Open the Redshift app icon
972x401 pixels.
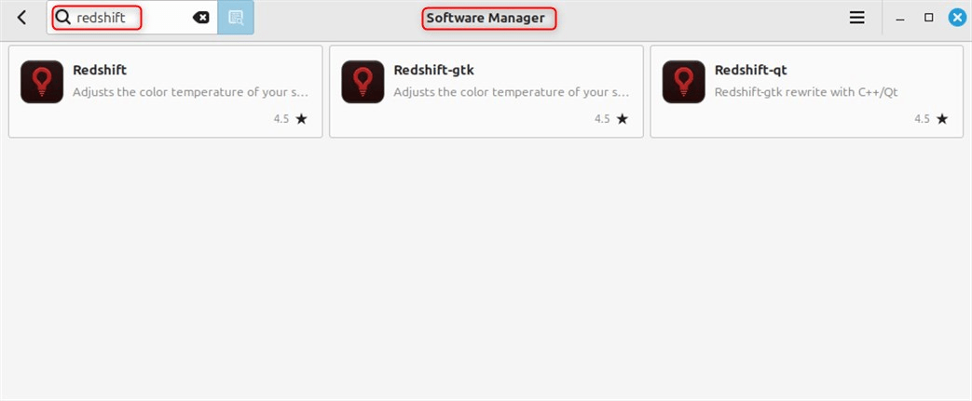(42, 82)
